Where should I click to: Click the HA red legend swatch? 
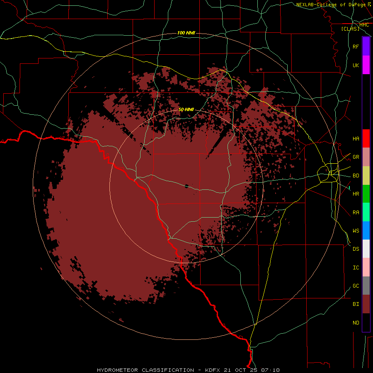366,138
